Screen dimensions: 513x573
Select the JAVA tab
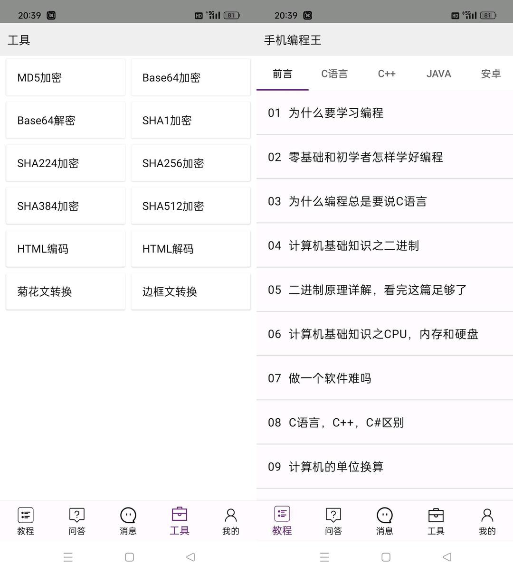click(x=438, y=74)
